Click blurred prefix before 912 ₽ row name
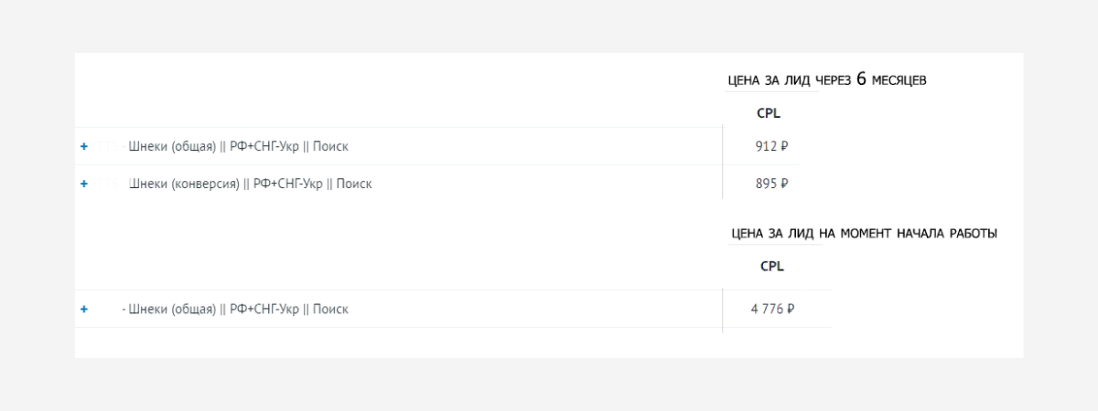The image size is (1098, 411). pyautogui.click(x=110, y=146)
